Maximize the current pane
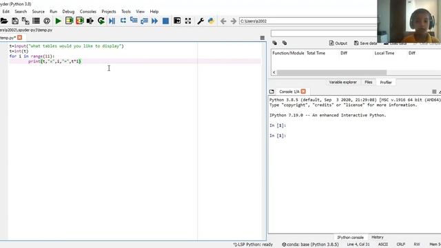This screenshot has width=441, height=248. click(177, 21)
